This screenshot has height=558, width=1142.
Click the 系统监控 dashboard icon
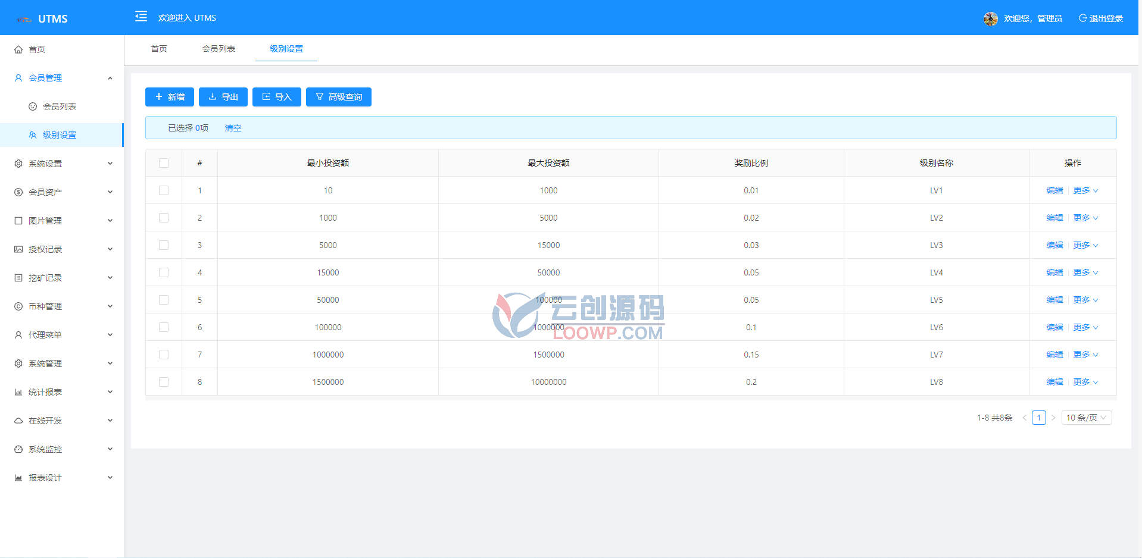click(x=18, y=449)
